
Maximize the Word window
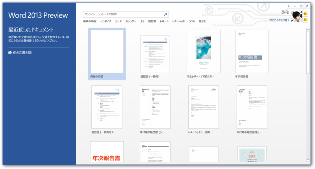tap(301, 6)
